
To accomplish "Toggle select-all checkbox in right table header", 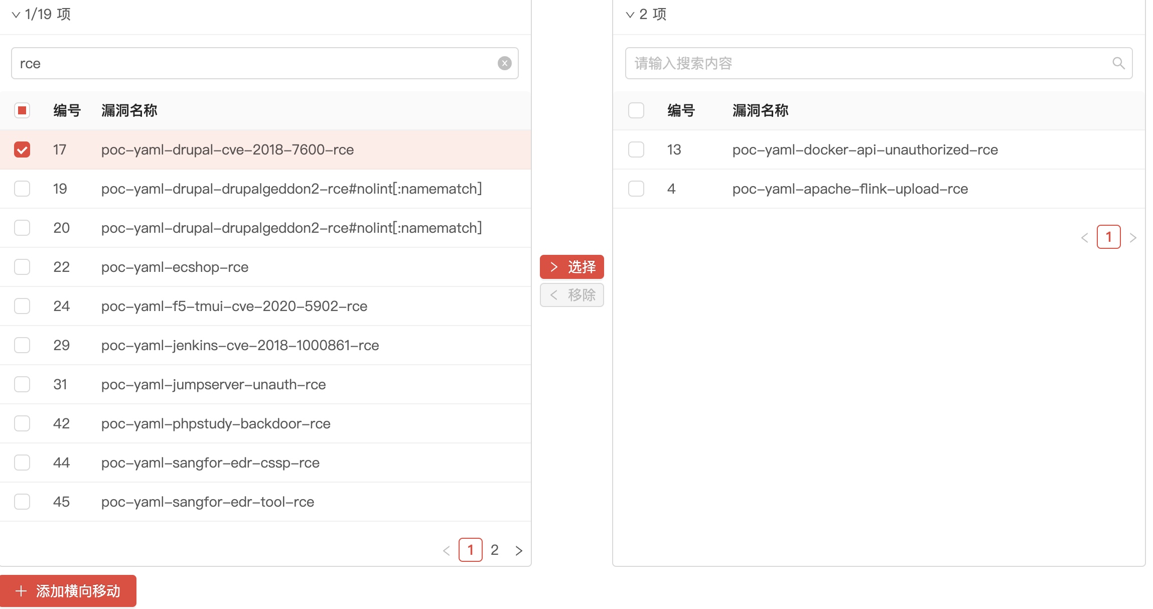I will pyautogui.click(x=636, y=110).
